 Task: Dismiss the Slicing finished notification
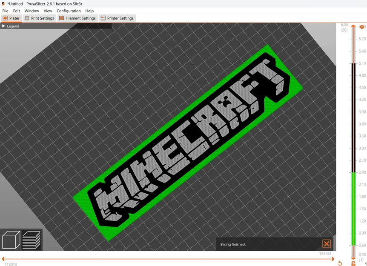click(327, 244)
